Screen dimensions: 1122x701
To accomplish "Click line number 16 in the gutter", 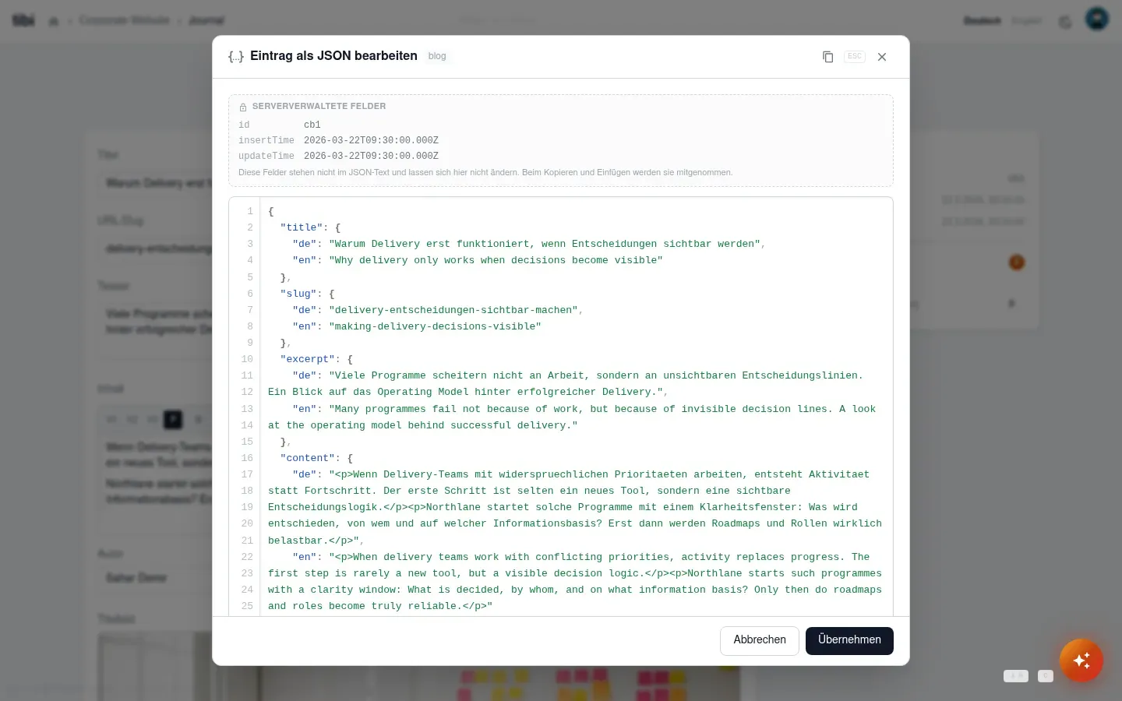I will pyautogui.click(x=247, y=458).
